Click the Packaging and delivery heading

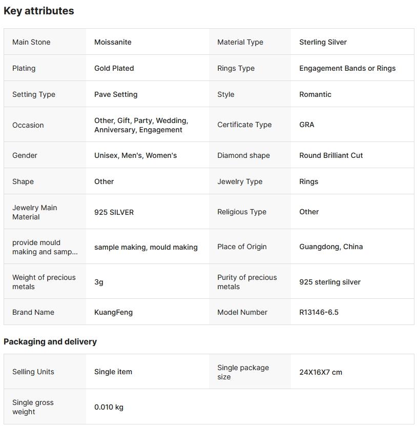click(x=50, y=341)
